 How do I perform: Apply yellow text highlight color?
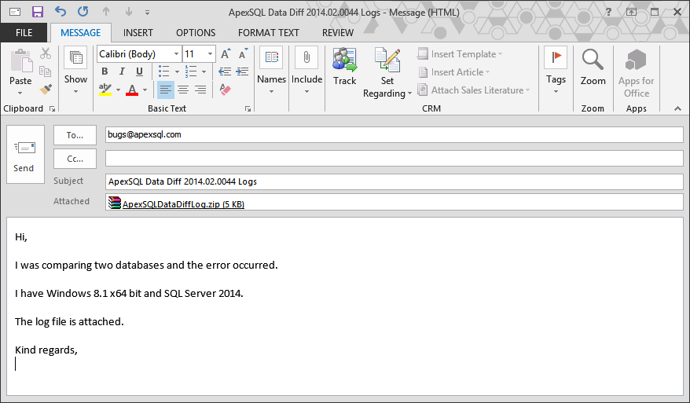click(x=105, y=90)
